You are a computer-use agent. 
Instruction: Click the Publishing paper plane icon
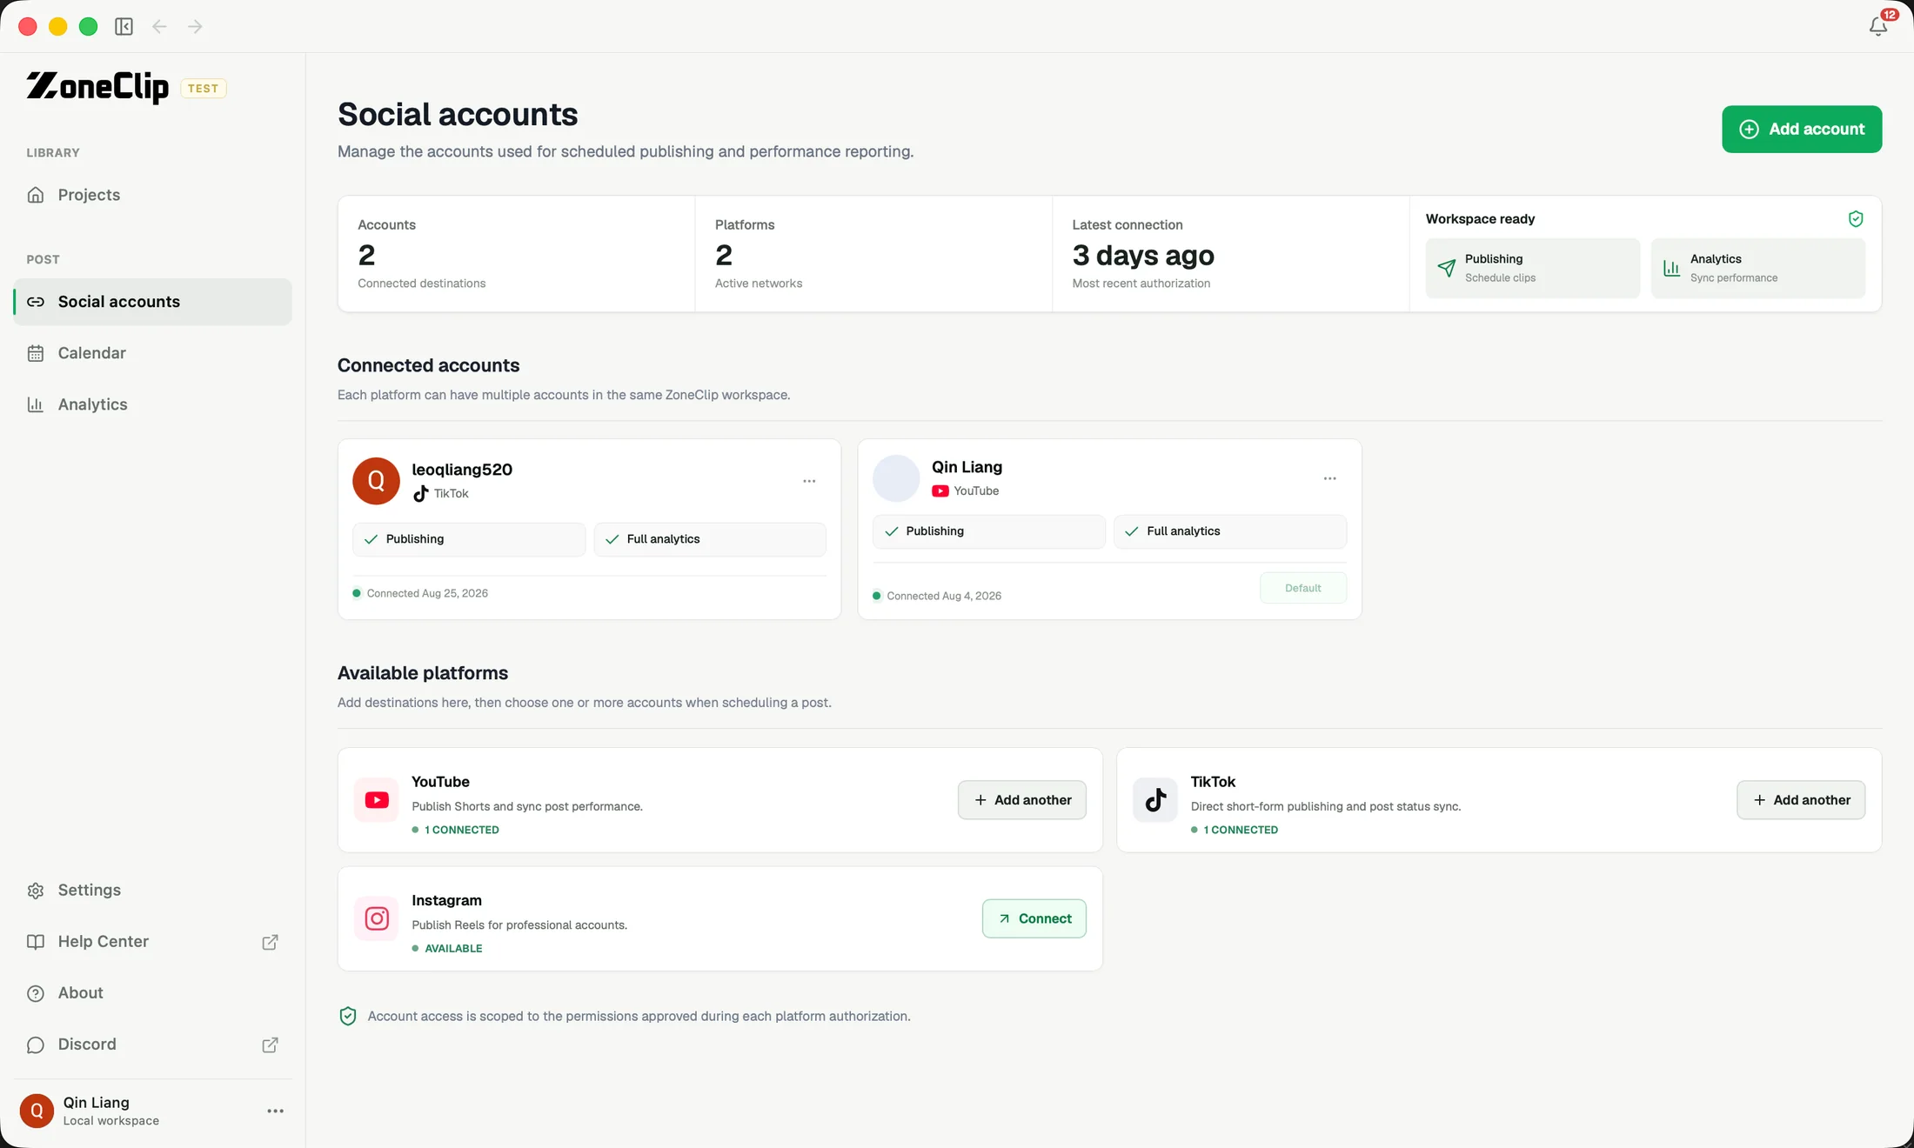pos(1447,268)
